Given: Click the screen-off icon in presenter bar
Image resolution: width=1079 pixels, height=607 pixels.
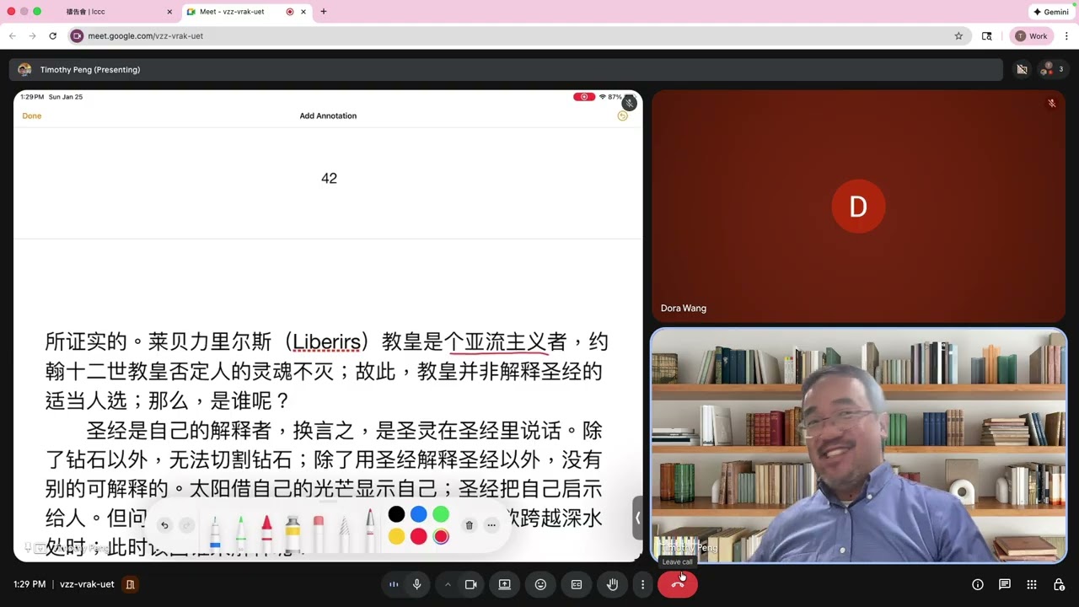Looking at the screenshot, I should coord(1022,70).
